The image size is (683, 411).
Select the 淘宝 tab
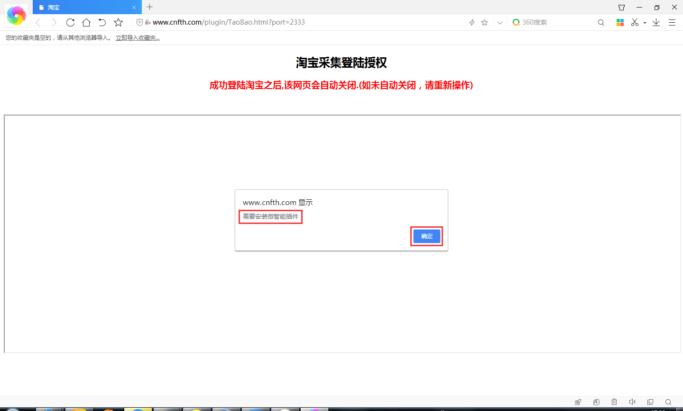(x=87, y=7)
